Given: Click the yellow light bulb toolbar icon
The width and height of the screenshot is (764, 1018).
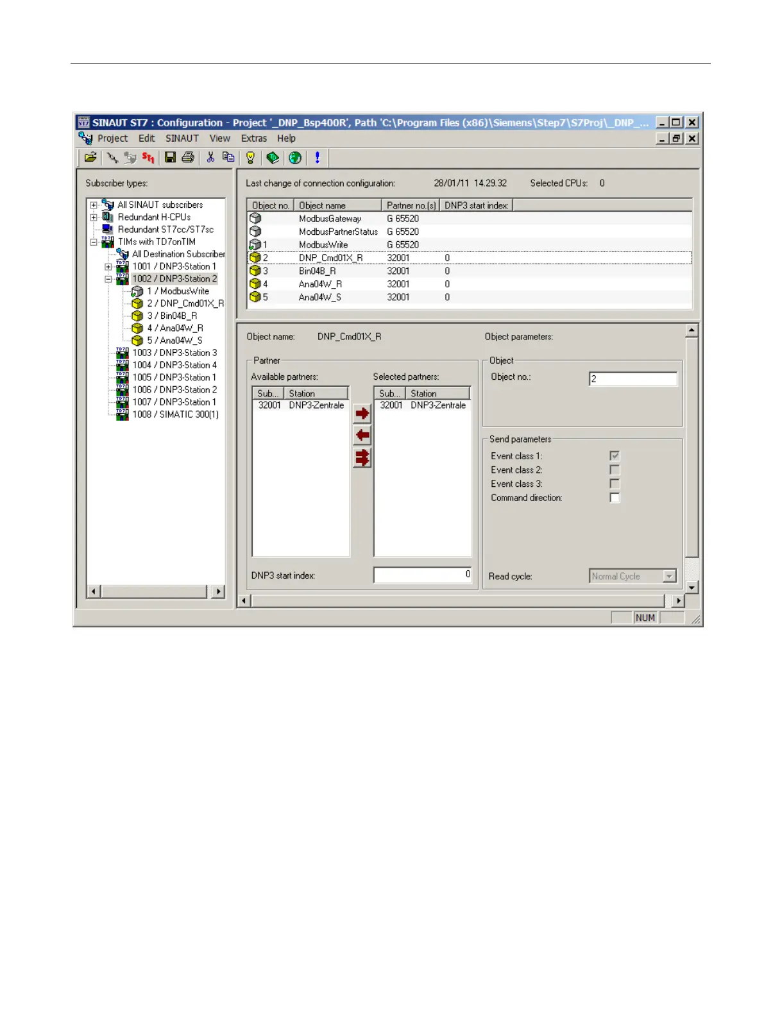Looking at the screenshot, I should point(250,157).
